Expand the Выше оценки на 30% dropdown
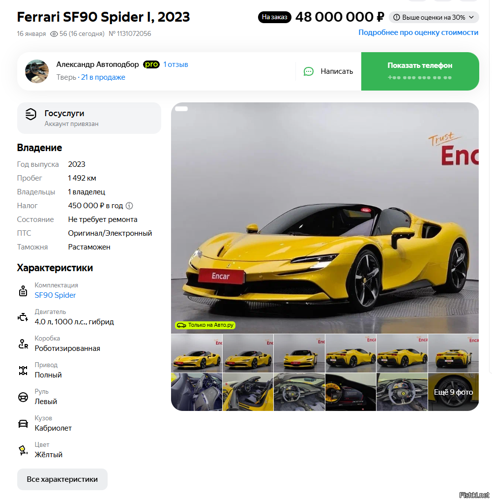Image resolution: width=492 pixels, height=501 pixels. tap(434, 17)
